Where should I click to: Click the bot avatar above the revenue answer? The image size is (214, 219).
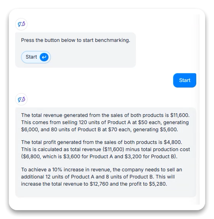click(21, 99)
